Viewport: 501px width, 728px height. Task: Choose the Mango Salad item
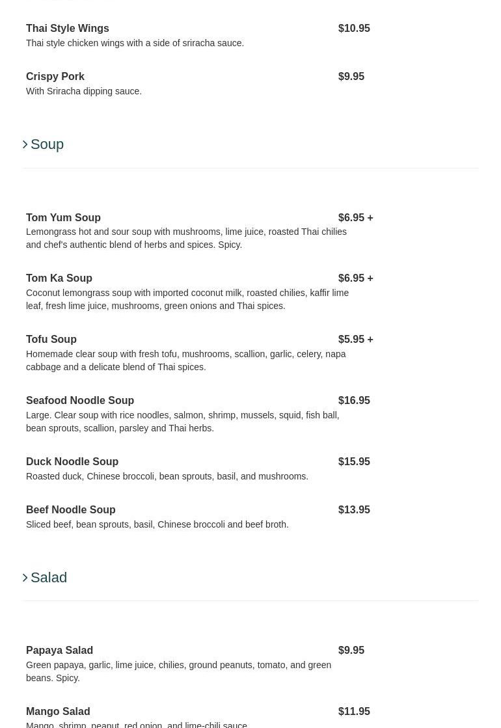58,712
